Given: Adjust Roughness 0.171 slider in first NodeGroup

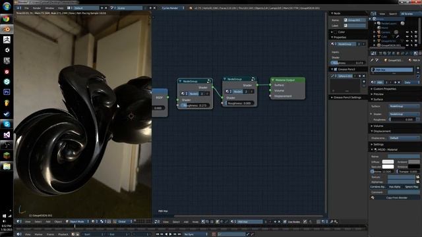Looking at the screenshot, I should tap(195, 105).
